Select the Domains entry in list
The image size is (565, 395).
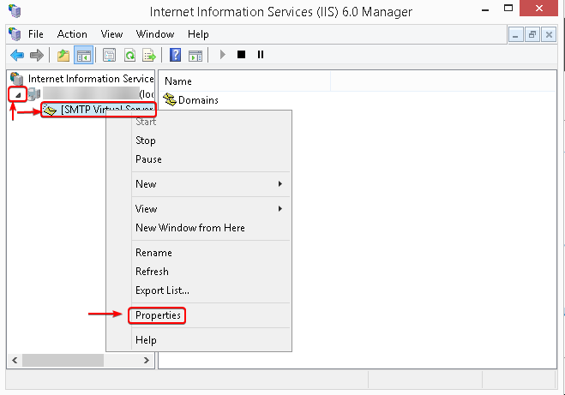click(198, 99)
